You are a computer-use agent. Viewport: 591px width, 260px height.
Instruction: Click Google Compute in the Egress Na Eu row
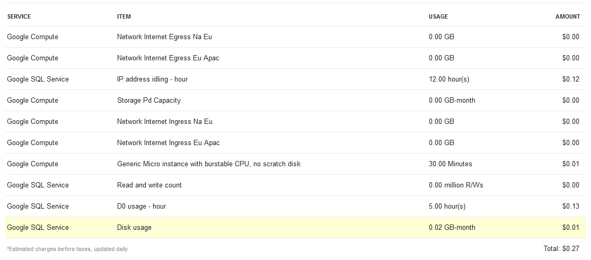33,37
